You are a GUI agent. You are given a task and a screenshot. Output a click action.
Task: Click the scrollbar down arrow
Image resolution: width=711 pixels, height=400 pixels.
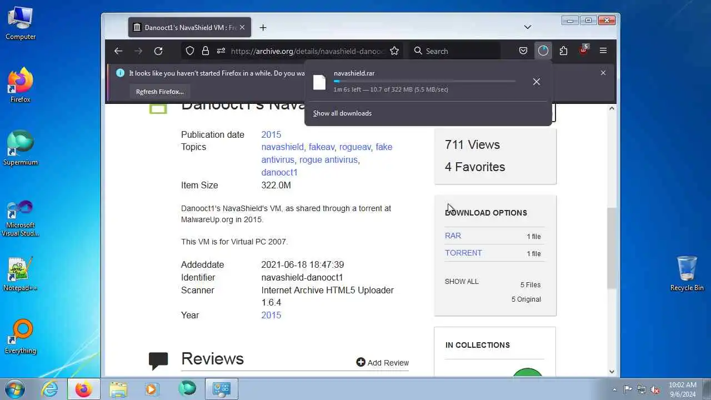click(612, 372)
